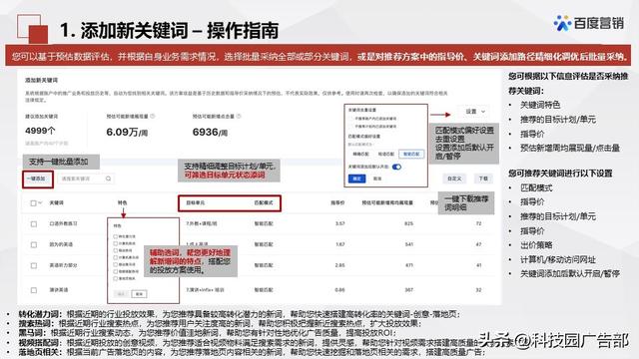Screen dimensions: 639x359
Task: Tick the 账户内已添加关键词 dedupe checkbox
Action: 350,119
